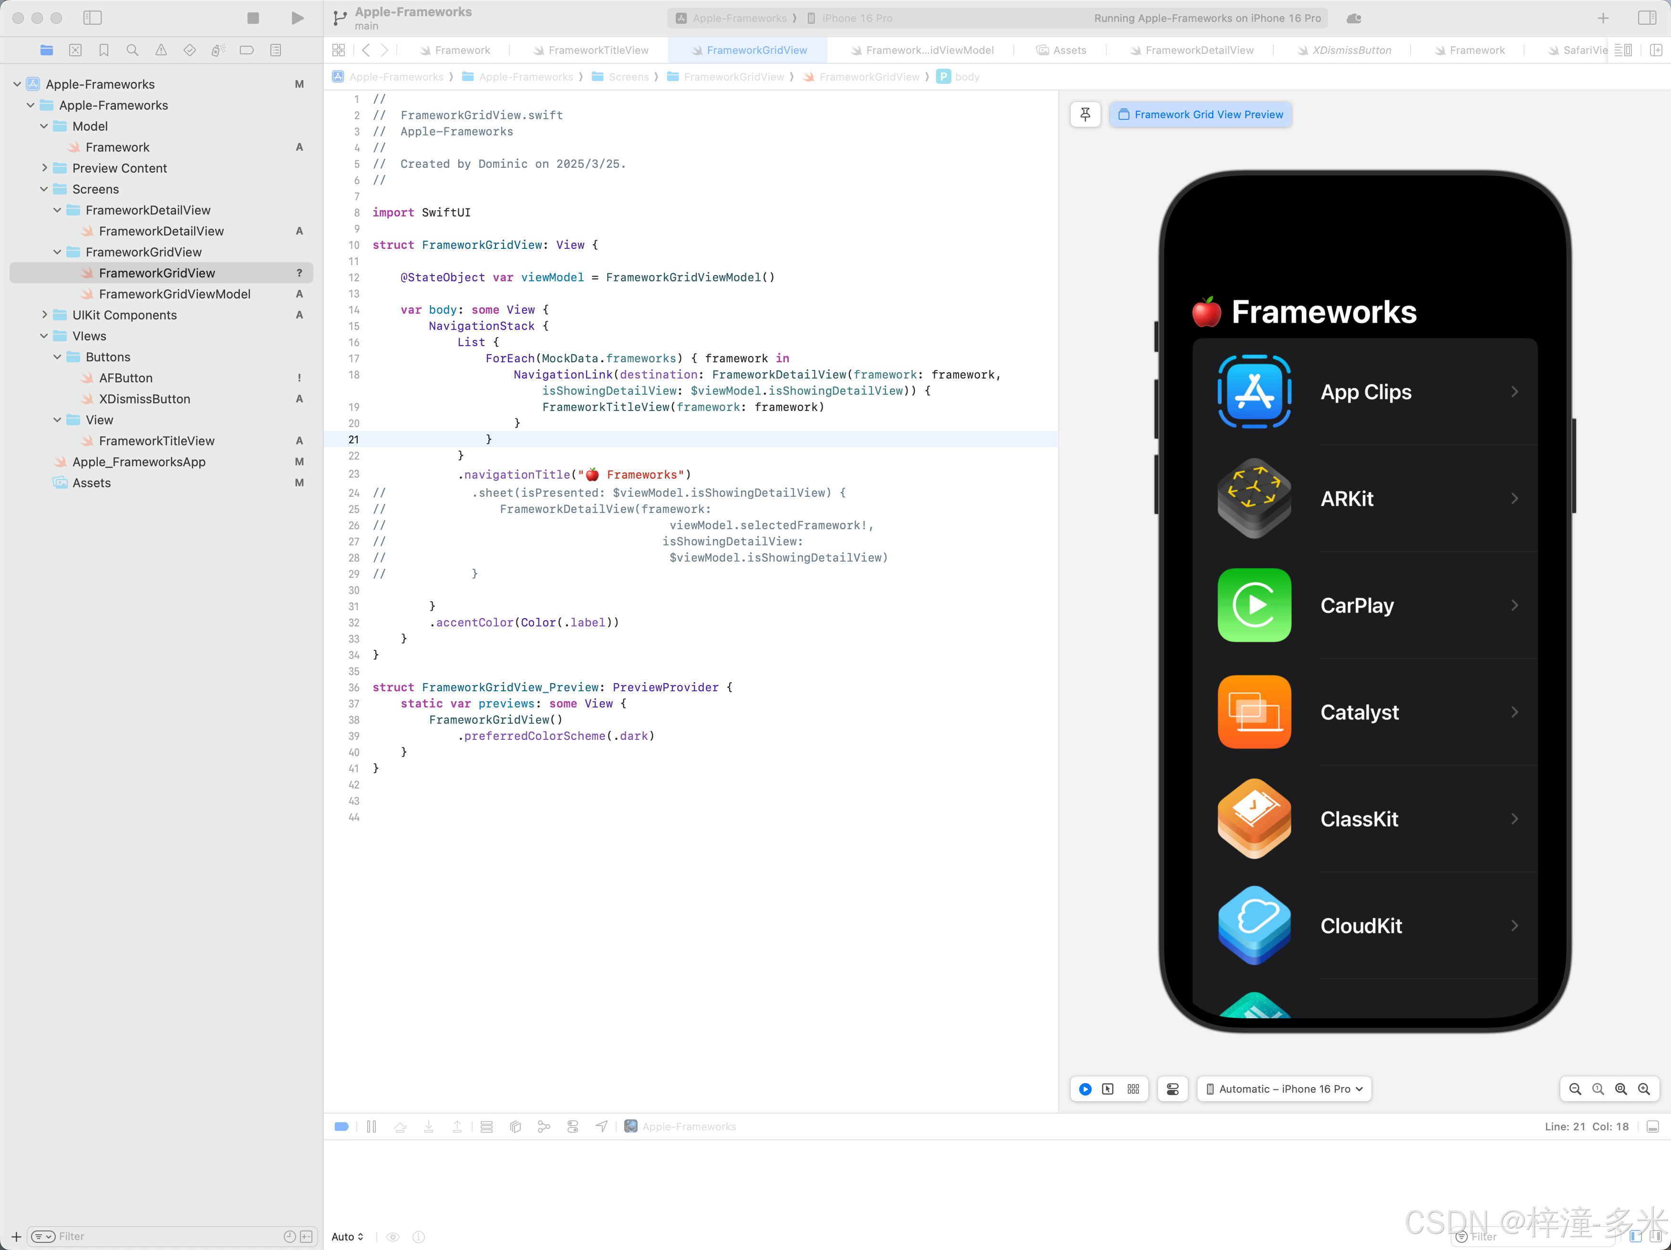Open the Auto variables scope dropdown
The width and height of the screenshot is (1671, 1250).
pos(348,1236)
